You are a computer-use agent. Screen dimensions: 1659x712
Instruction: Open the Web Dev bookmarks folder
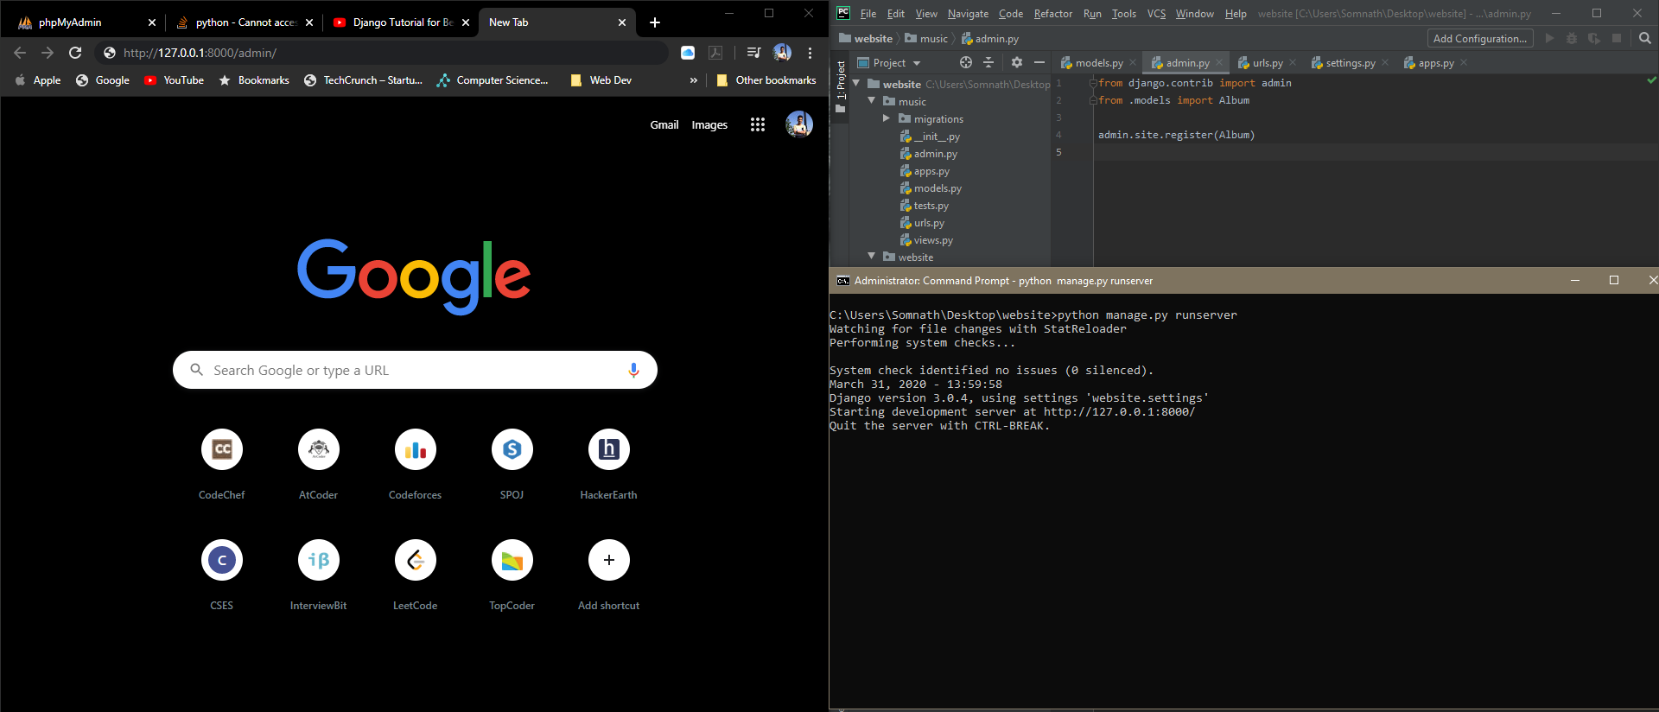(601, 80)
